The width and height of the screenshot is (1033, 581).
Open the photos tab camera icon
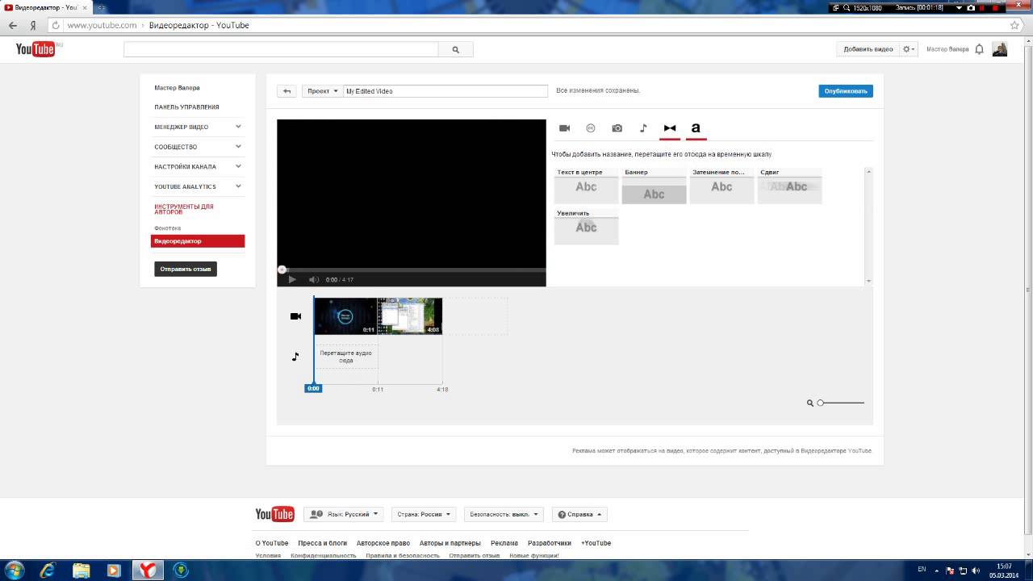point(617,128)
